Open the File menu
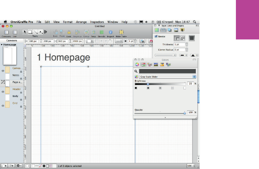Screen dimensions: 259x169 39,22
